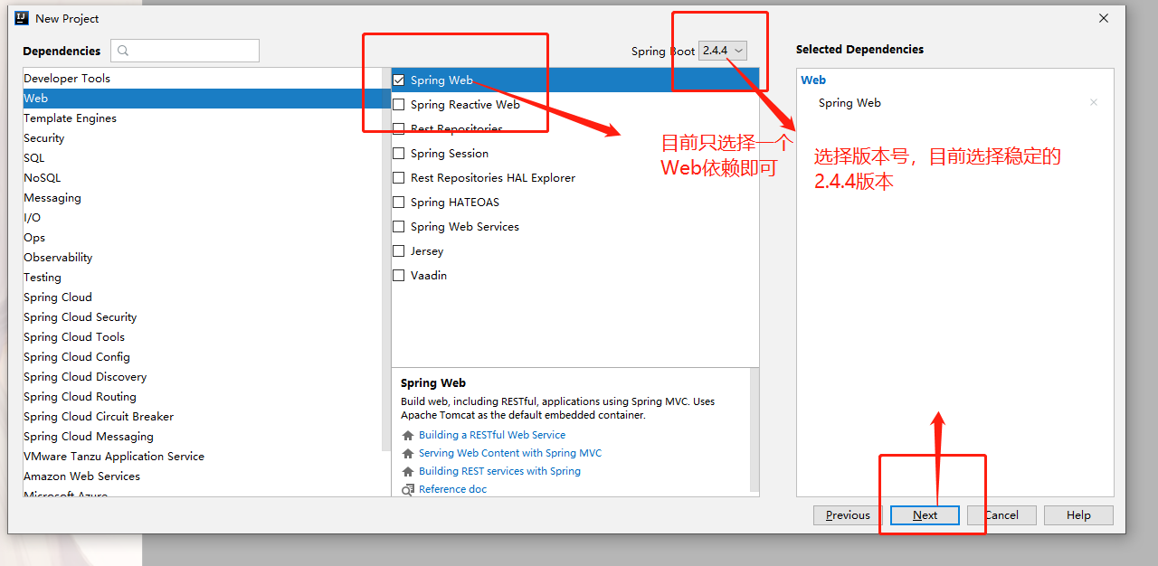
Task: Select the Testing category
Action: [203, 278]
